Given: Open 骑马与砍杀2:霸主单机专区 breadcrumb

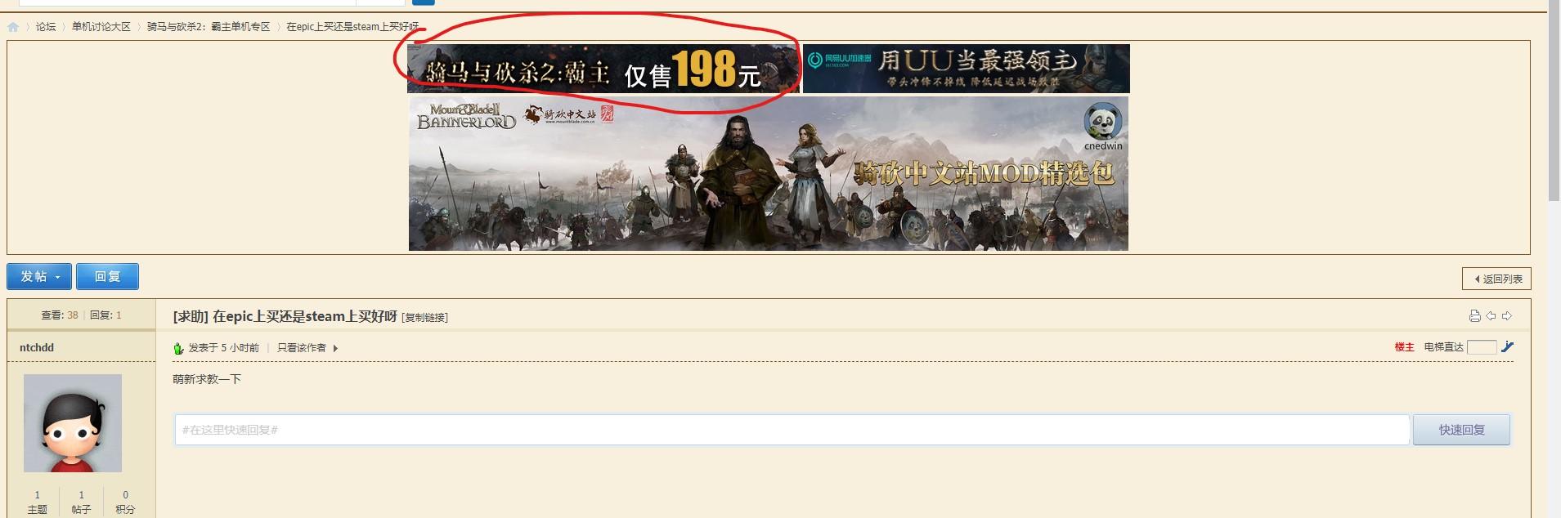Looking at the screenshot, I should click(209, 27).
